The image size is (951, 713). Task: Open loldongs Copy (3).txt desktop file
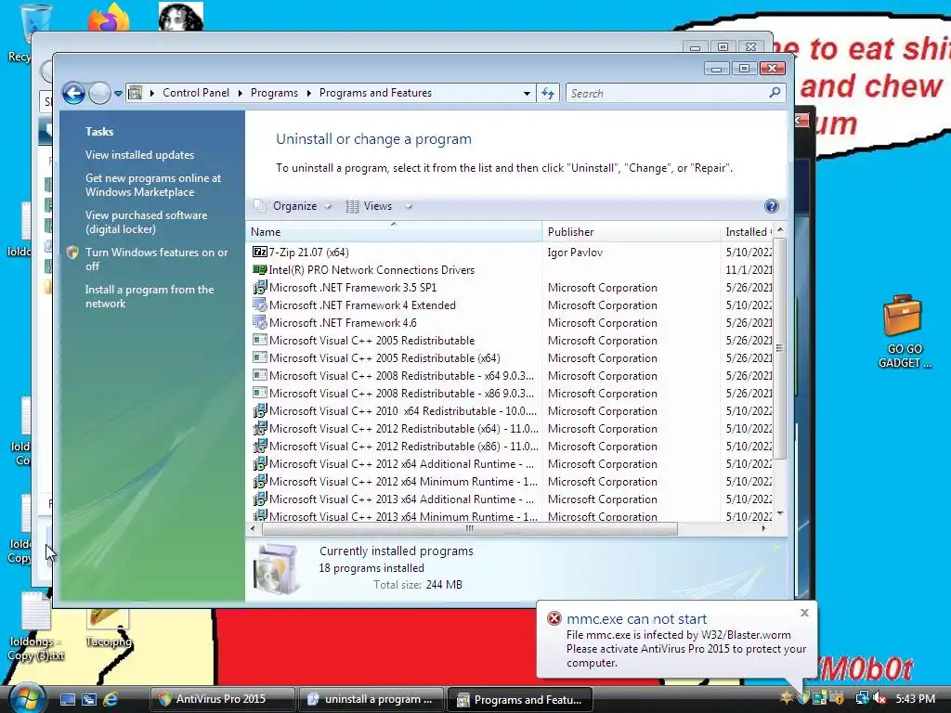(x=36, y=628)
